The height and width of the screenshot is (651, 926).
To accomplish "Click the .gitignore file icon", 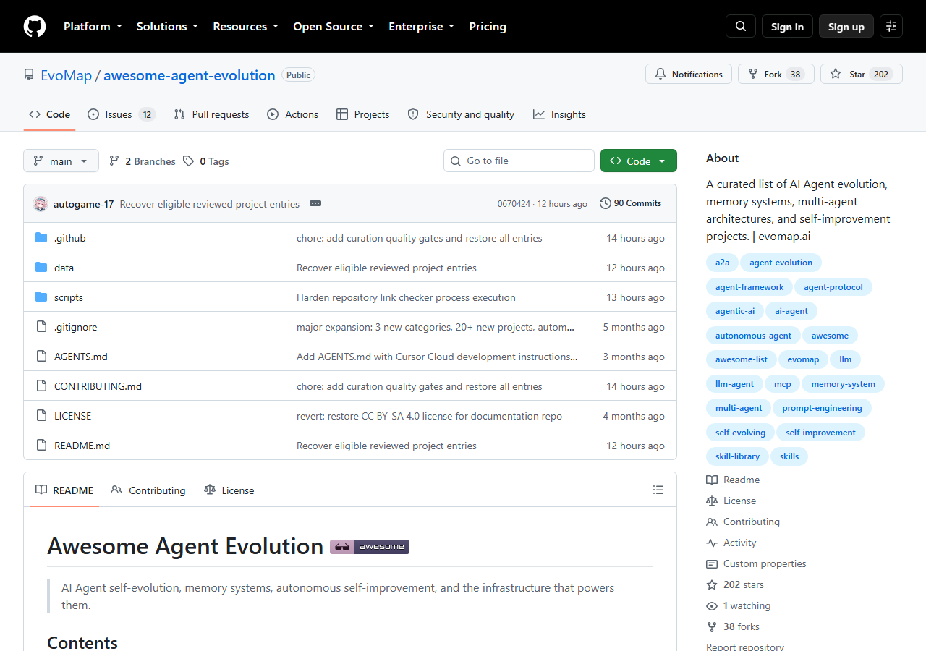I will click(x=41, y=327).
